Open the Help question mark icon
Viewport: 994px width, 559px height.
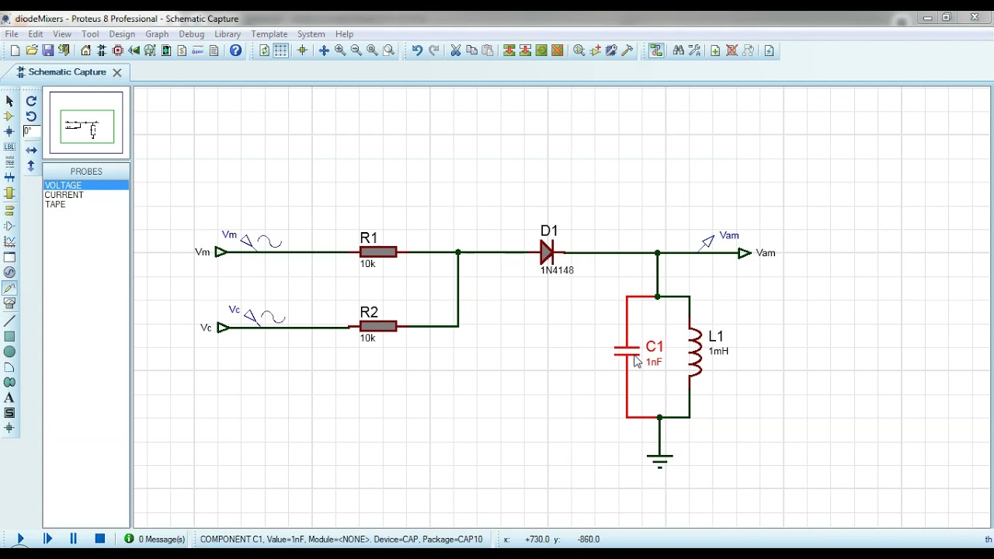(x=236, y=50)
